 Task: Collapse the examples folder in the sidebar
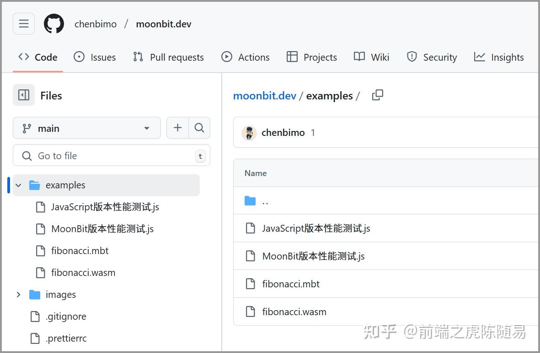(x=18, y=185)
